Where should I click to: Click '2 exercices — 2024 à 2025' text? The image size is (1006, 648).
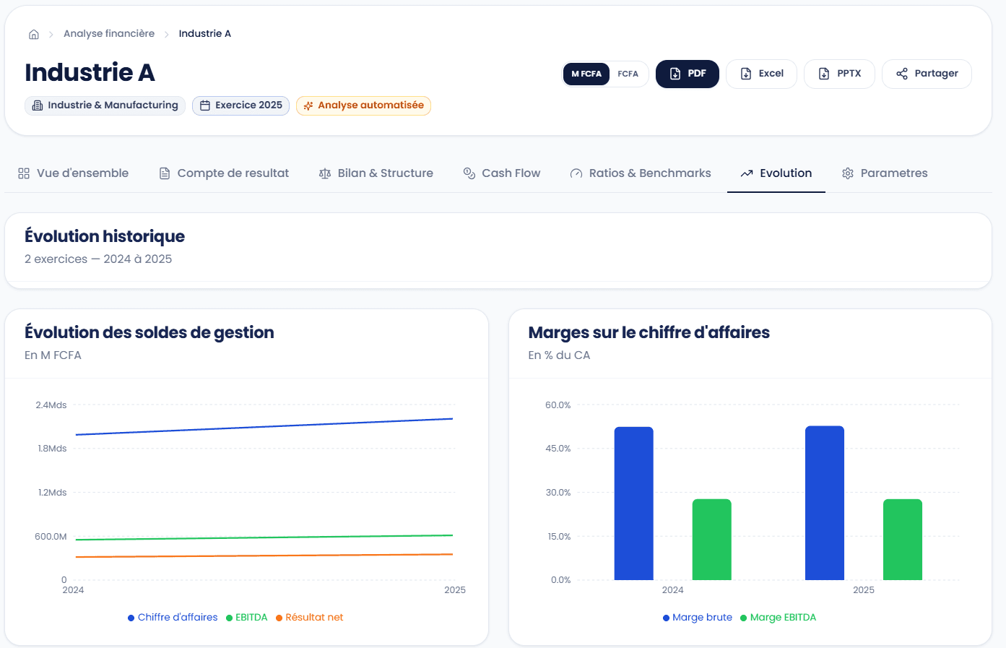tap(98, 259)
